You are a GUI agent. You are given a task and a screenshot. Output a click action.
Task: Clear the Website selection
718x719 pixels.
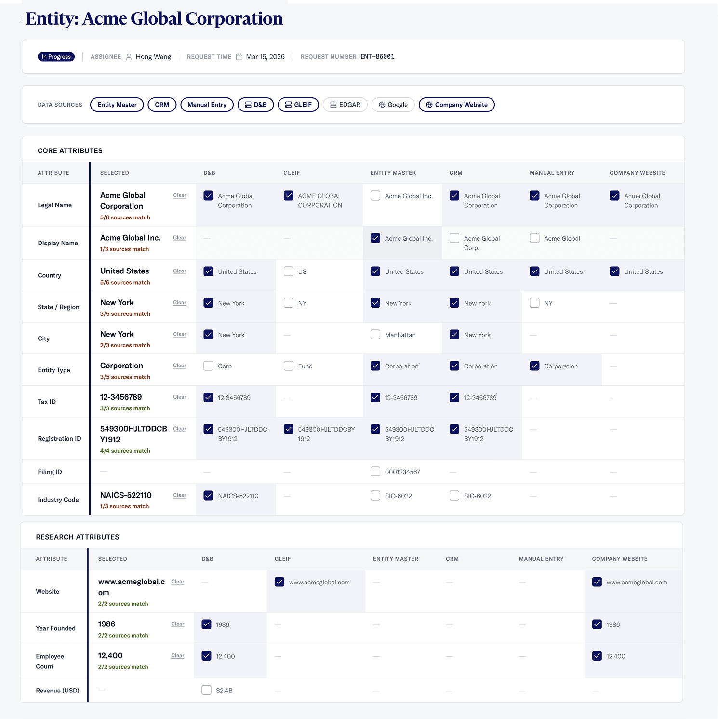pyautogui.click(x=177, y=582)
